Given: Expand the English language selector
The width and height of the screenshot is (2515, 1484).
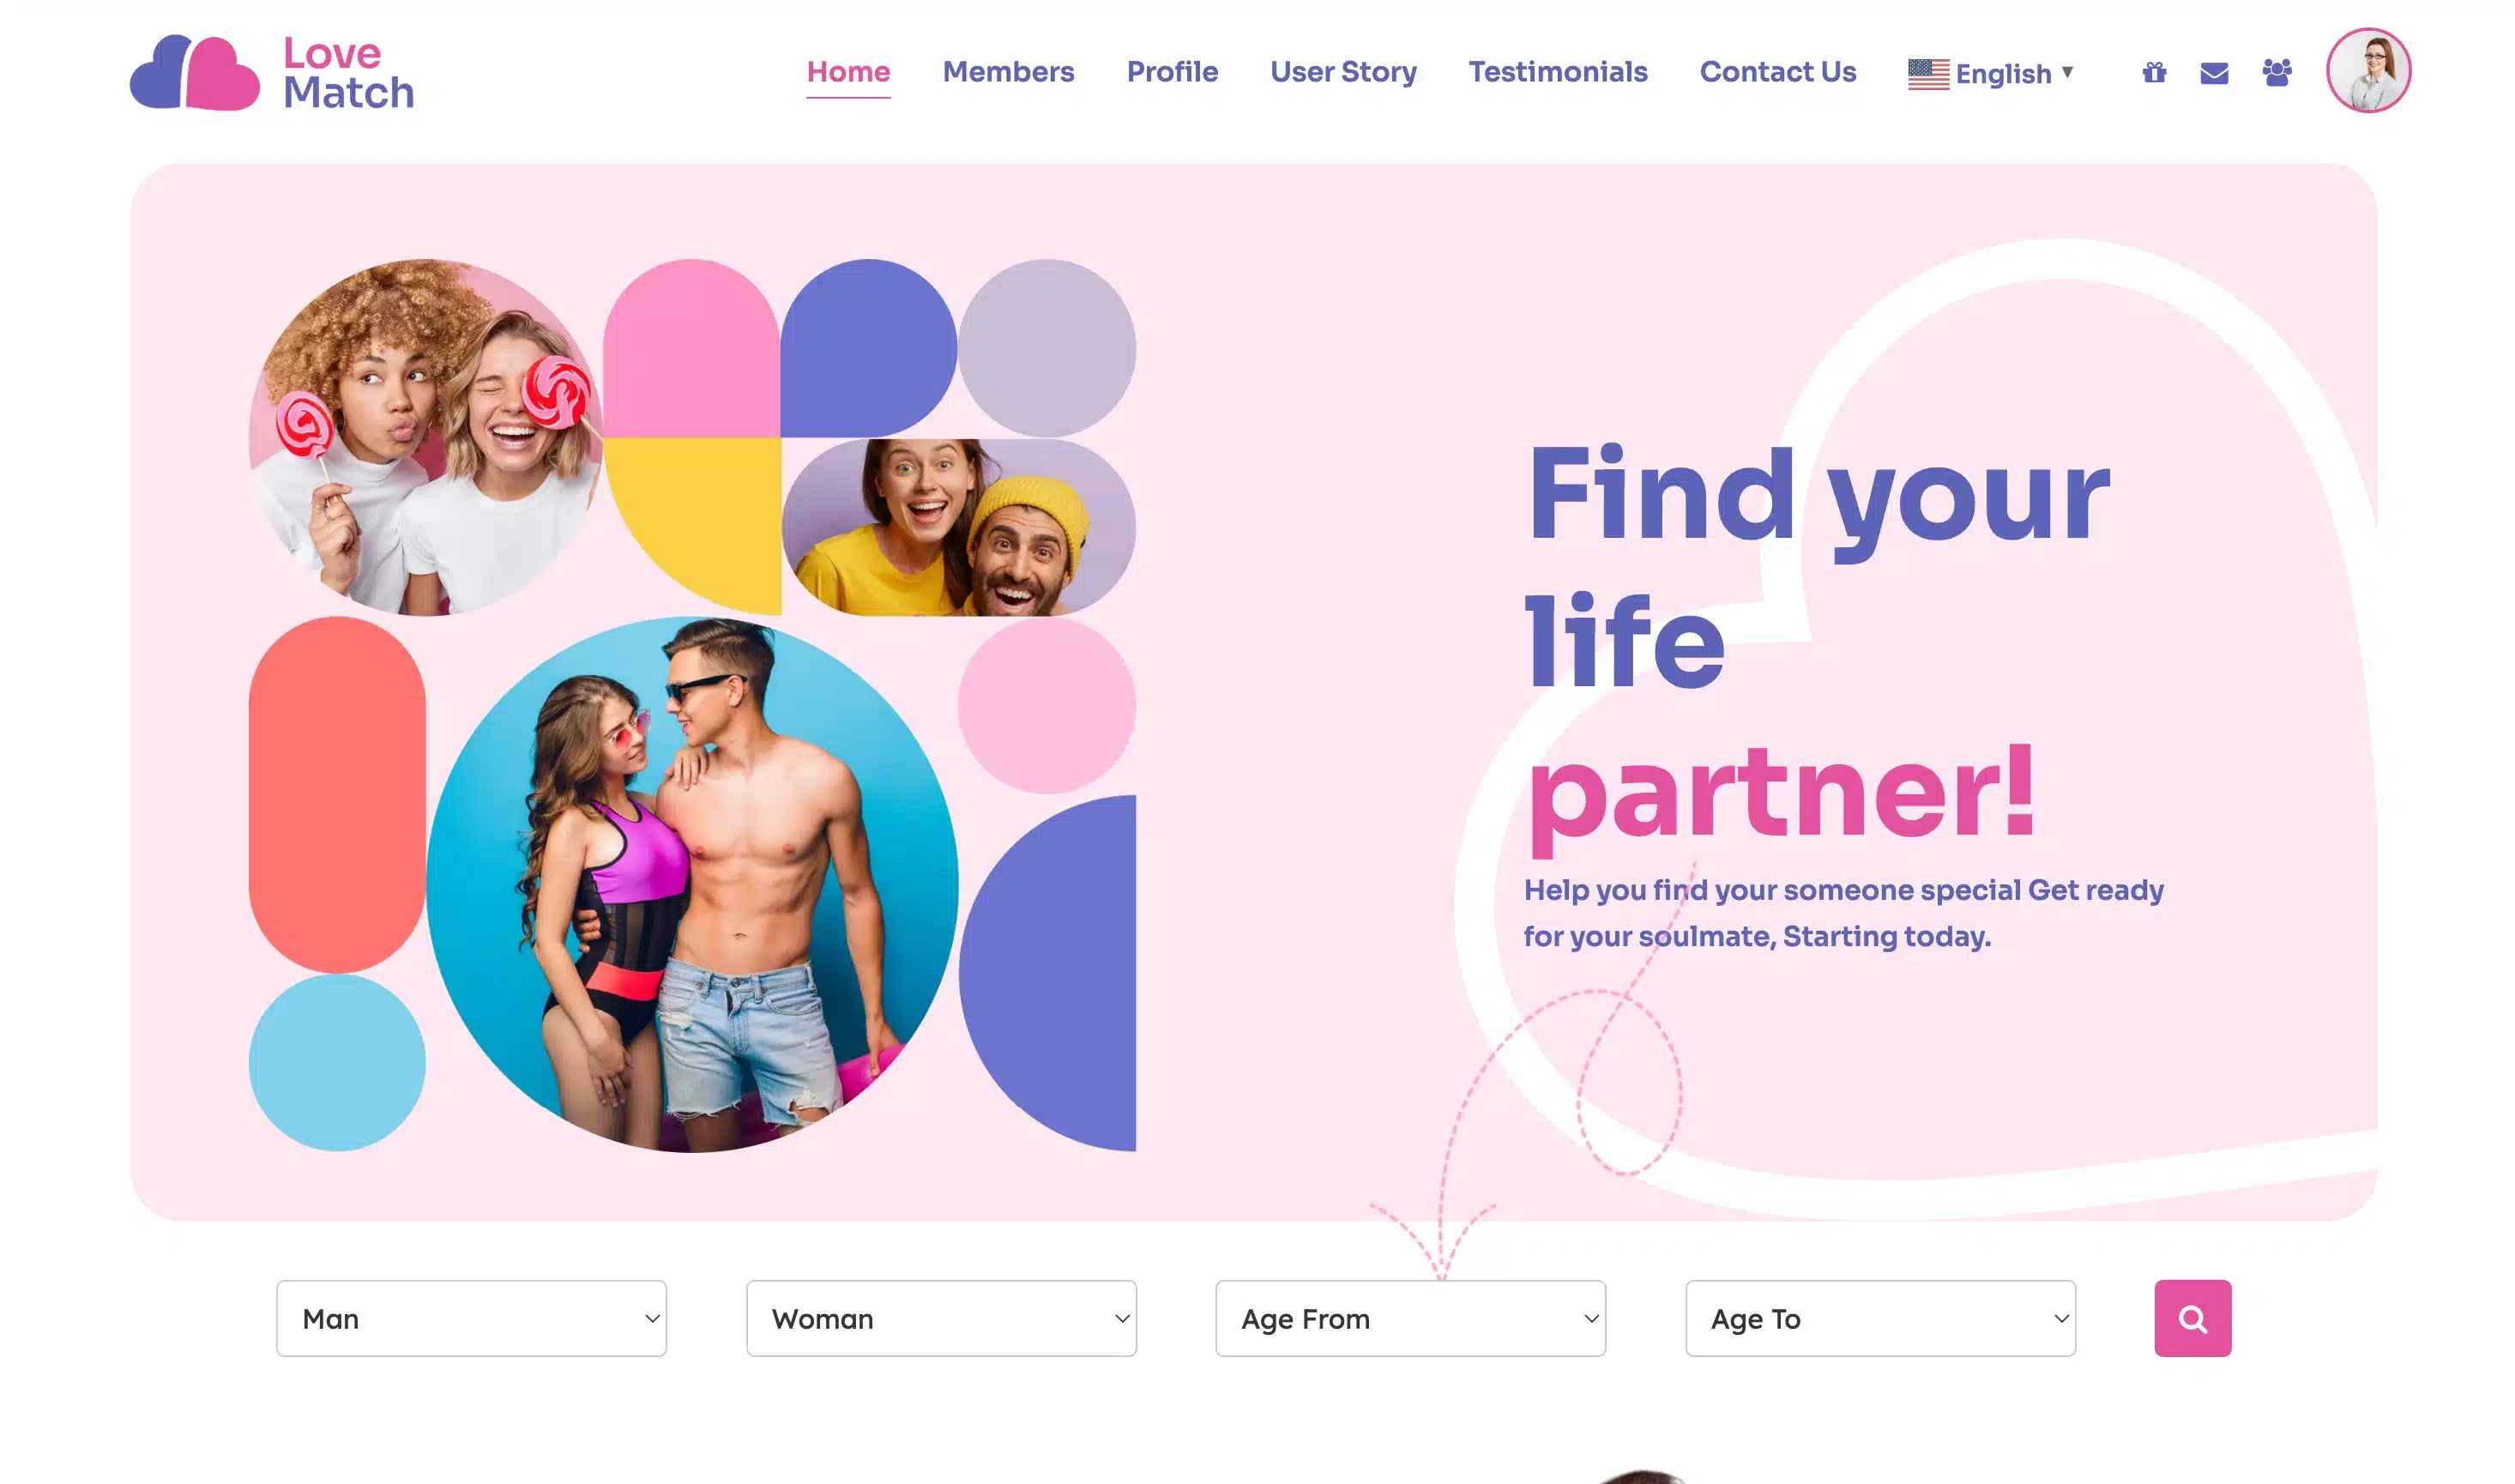Looking at the screenshot, I should [1991, 74].
